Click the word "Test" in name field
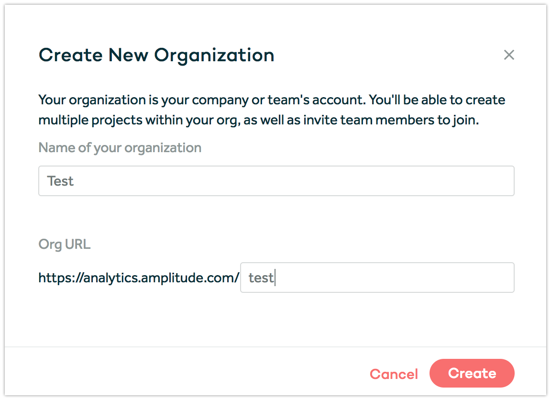The width and height of the screenshot is (551, 400). click(x=60, y=181)
